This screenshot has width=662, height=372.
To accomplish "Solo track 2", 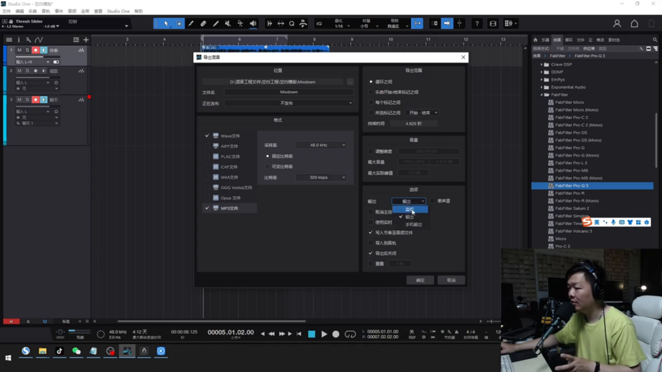I will (27, 71).
